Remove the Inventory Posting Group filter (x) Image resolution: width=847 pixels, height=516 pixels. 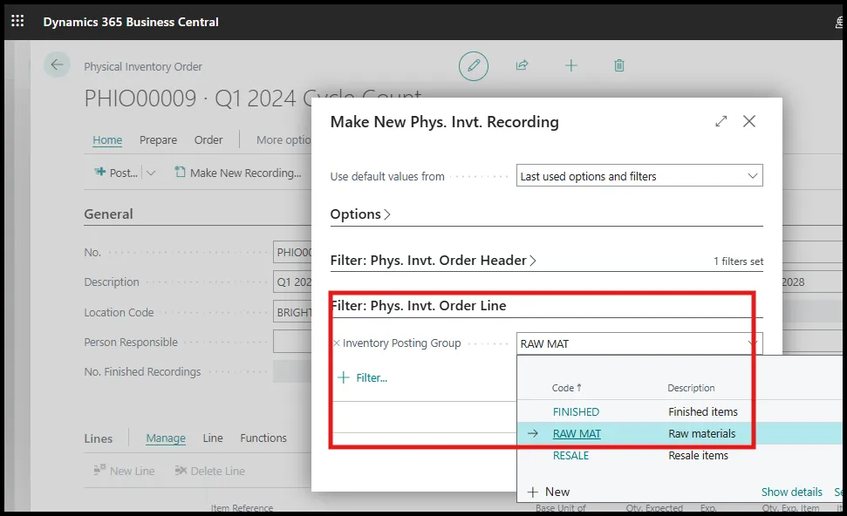pyautogui.click(x=336, y=343)
